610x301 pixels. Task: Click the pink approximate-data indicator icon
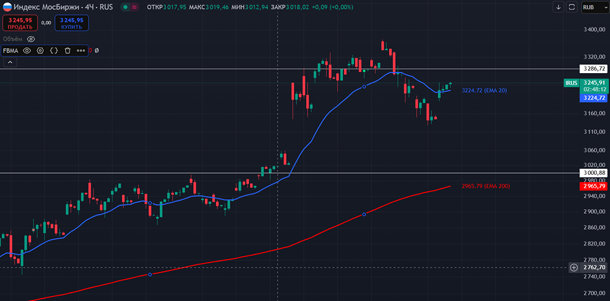pyautogui.click(x=134, y=7)
